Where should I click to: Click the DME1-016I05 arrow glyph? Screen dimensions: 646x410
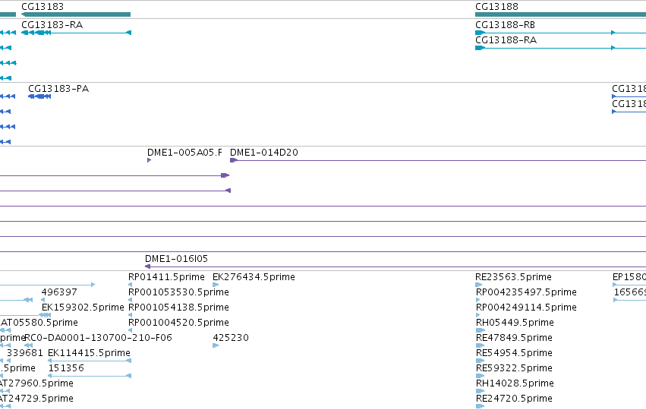(147, 266)
